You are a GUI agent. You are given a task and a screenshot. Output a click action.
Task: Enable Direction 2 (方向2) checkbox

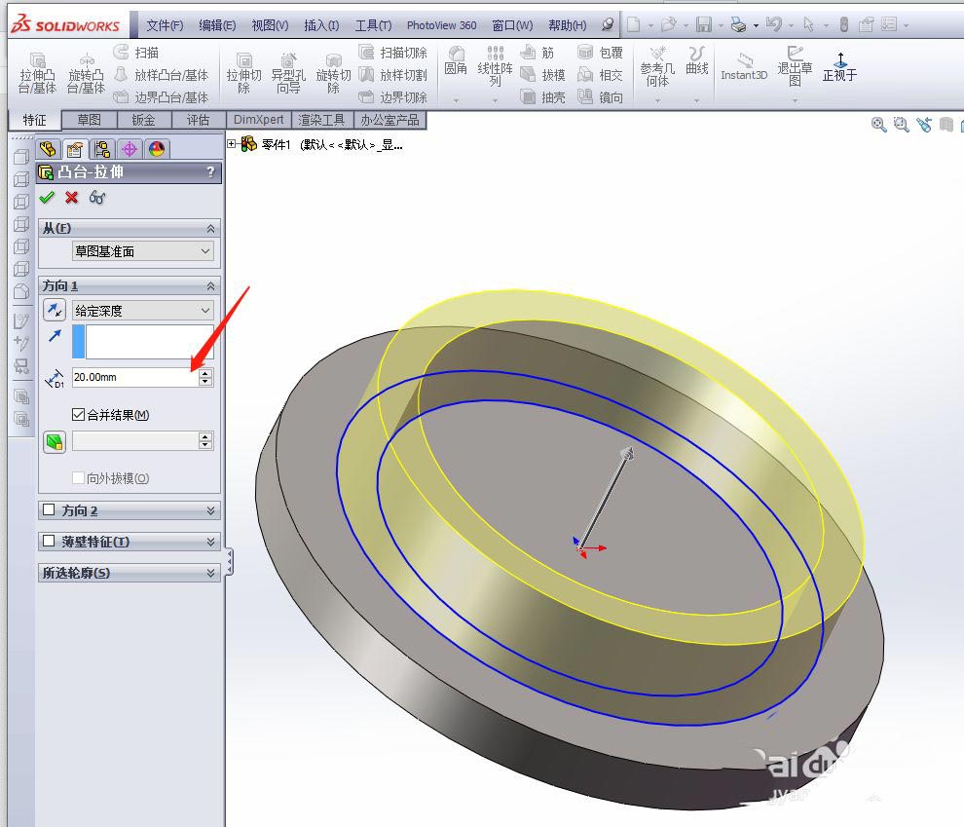tap(50, 509)
